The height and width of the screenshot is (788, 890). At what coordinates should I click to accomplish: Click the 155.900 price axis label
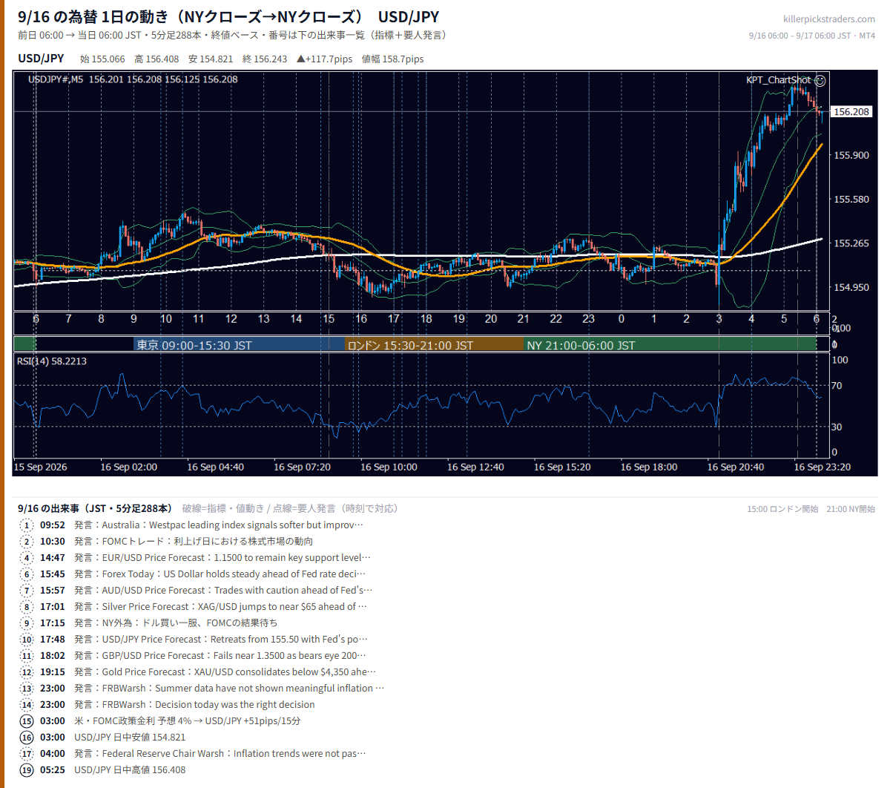(x=851, y=155)
